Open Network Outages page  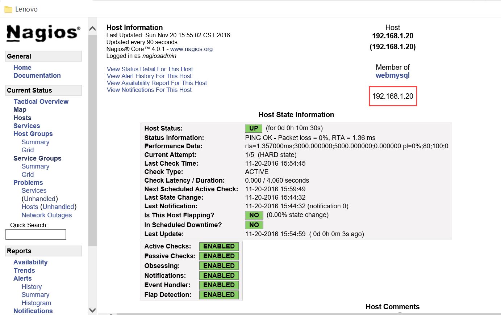click(47, 215)
